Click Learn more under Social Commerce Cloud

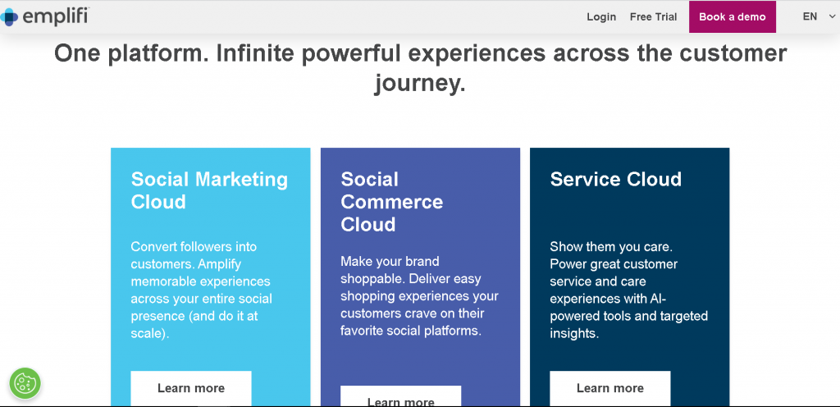400,400
